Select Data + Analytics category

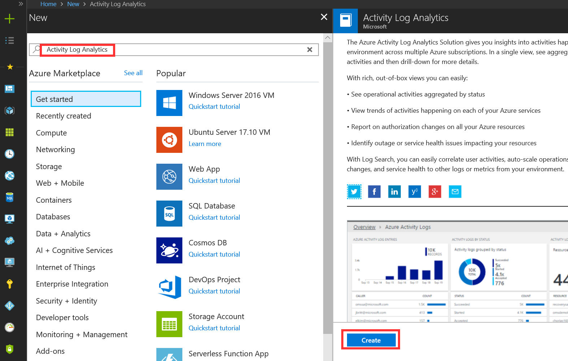[63, 234]
